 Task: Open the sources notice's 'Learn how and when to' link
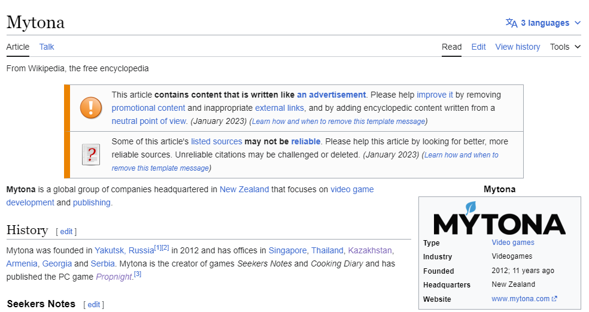tap(462, 155)
